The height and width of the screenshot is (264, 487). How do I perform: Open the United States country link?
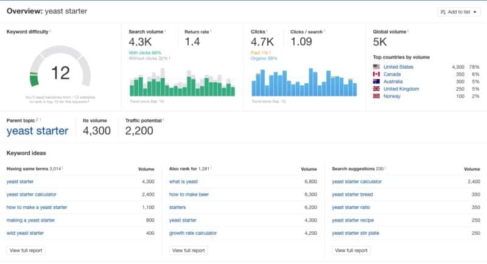pyautogui.click(x=398, y=67)
